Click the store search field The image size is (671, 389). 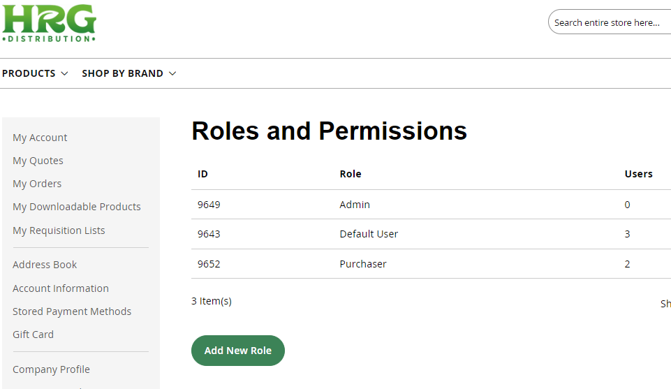pyautogui.click(x=610, y=22)
